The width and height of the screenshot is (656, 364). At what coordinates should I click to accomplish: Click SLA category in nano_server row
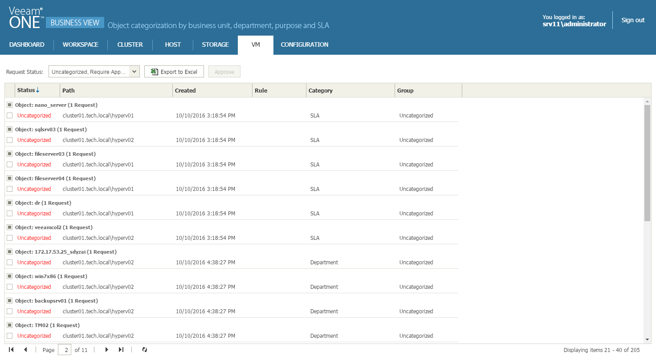tap(315, 116)
